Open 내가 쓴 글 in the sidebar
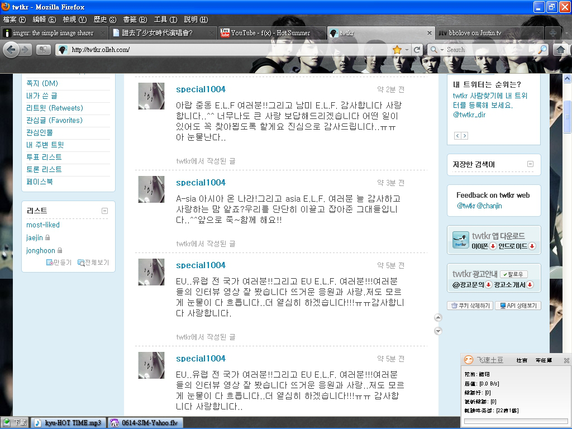This screenshot has width=572, height=429. click(41, 96)
